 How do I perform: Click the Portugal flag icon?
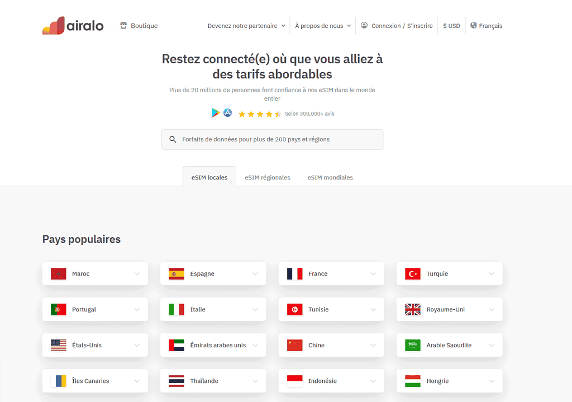(x=58, y=309)
